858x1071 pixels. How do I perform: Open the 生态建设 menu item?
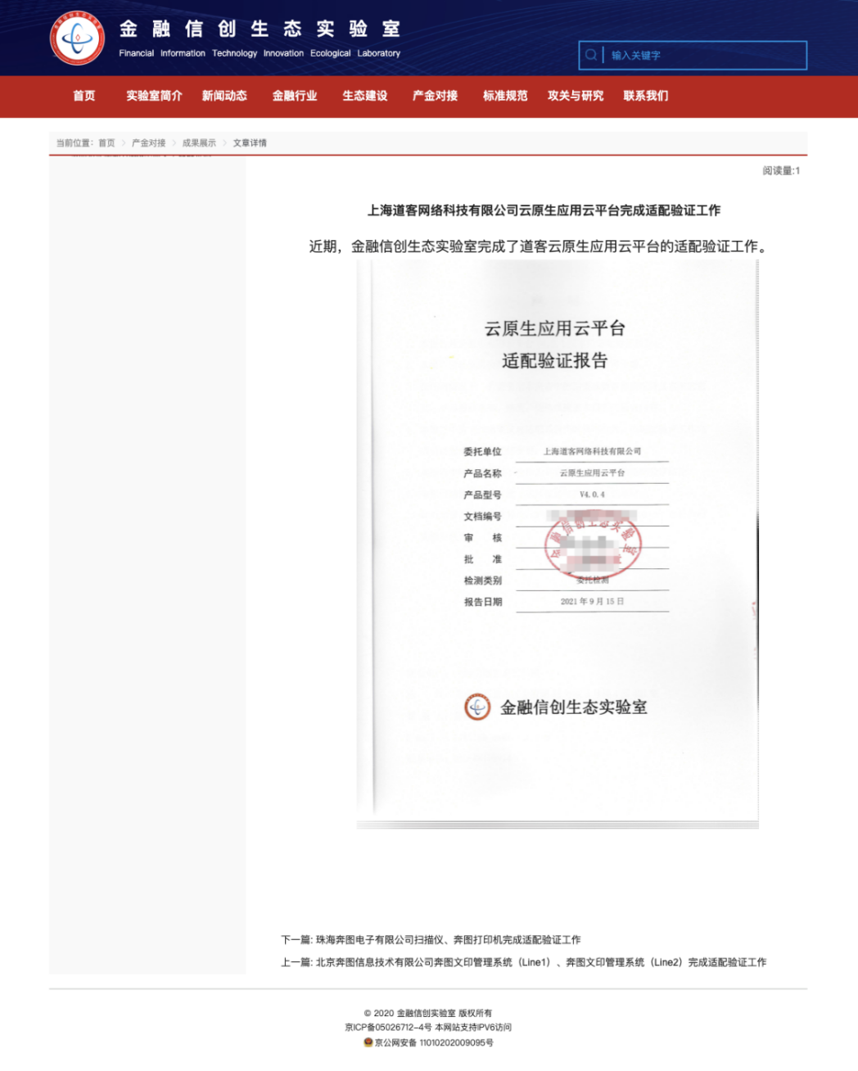pyautogui.click(x=365, y=96)
